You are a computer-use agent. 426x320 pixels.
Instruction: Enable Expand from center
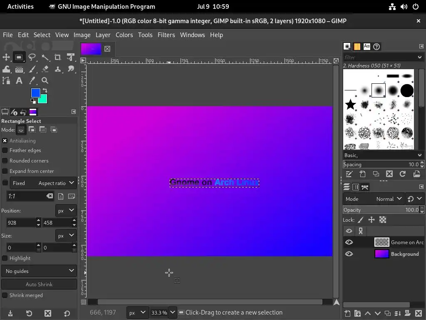pyautogui.click(x=5, y=171)
